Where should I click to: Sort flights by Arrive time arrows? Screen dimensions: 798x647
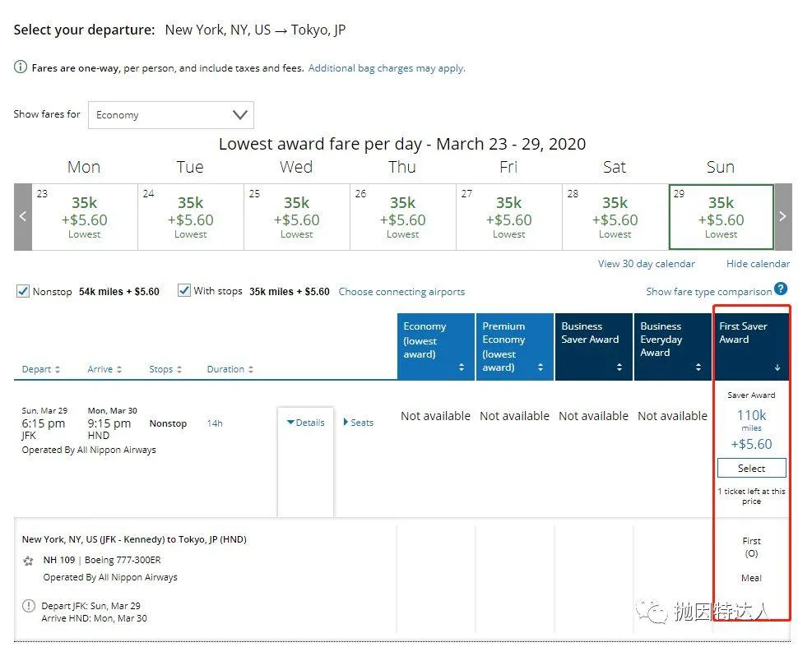[x=119, y=370]
